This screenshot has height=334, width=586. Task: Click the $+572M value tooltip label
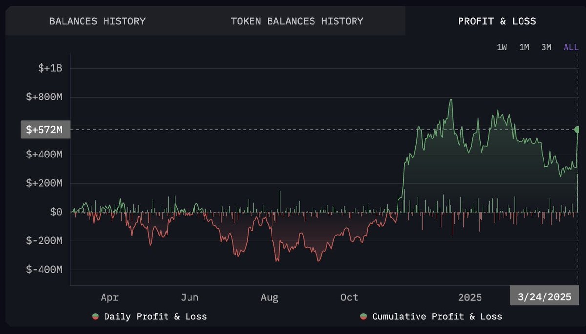point(45,130)
